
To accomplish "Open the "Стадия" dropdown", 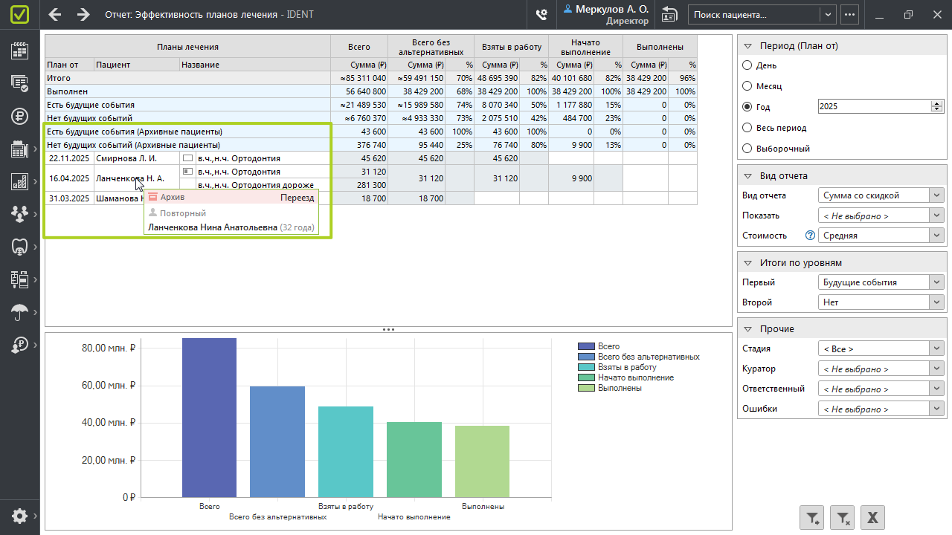I will 881,349.
